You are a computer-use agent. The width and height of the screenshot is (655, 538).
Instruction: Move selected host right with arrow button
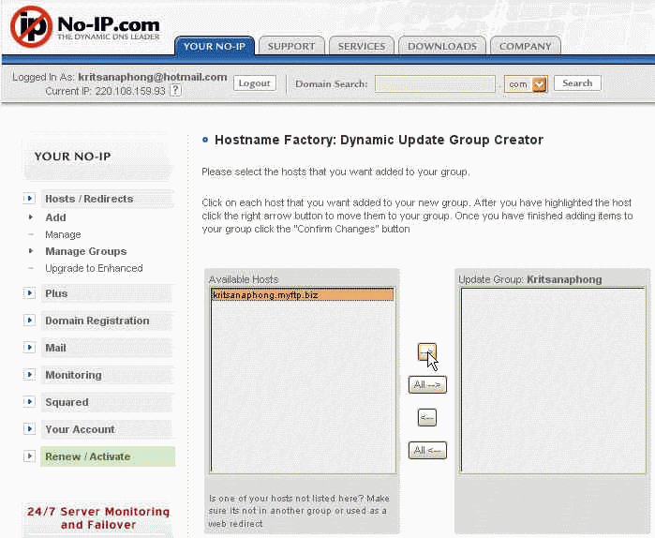[427, 351]
